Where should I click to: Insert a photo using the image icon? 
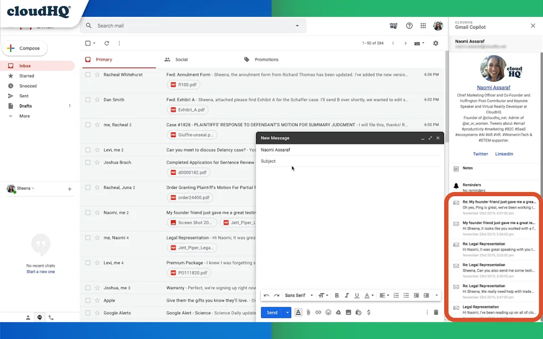[347, 312]
